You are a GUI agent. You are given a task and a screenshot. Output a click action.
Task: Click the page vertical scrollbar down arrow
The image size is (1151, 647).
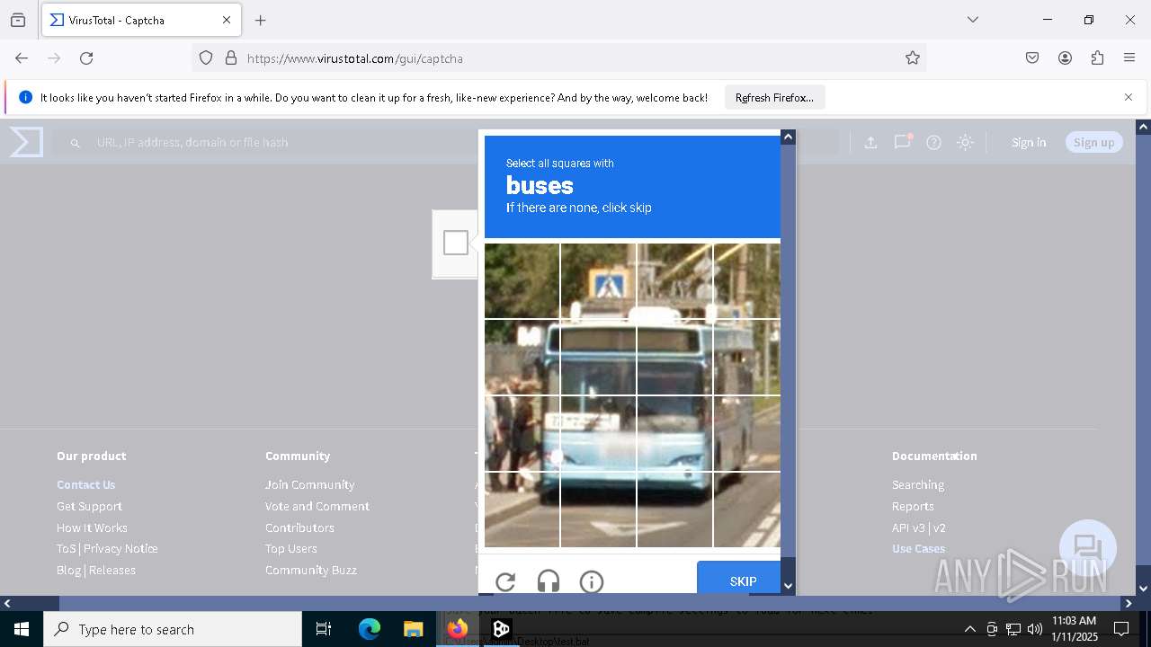click(x=1143, y=589)
